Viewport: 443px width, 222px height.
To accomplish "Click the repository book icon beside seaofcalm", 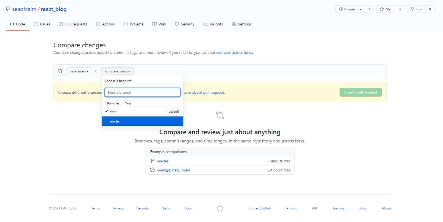I will (8, 9).
